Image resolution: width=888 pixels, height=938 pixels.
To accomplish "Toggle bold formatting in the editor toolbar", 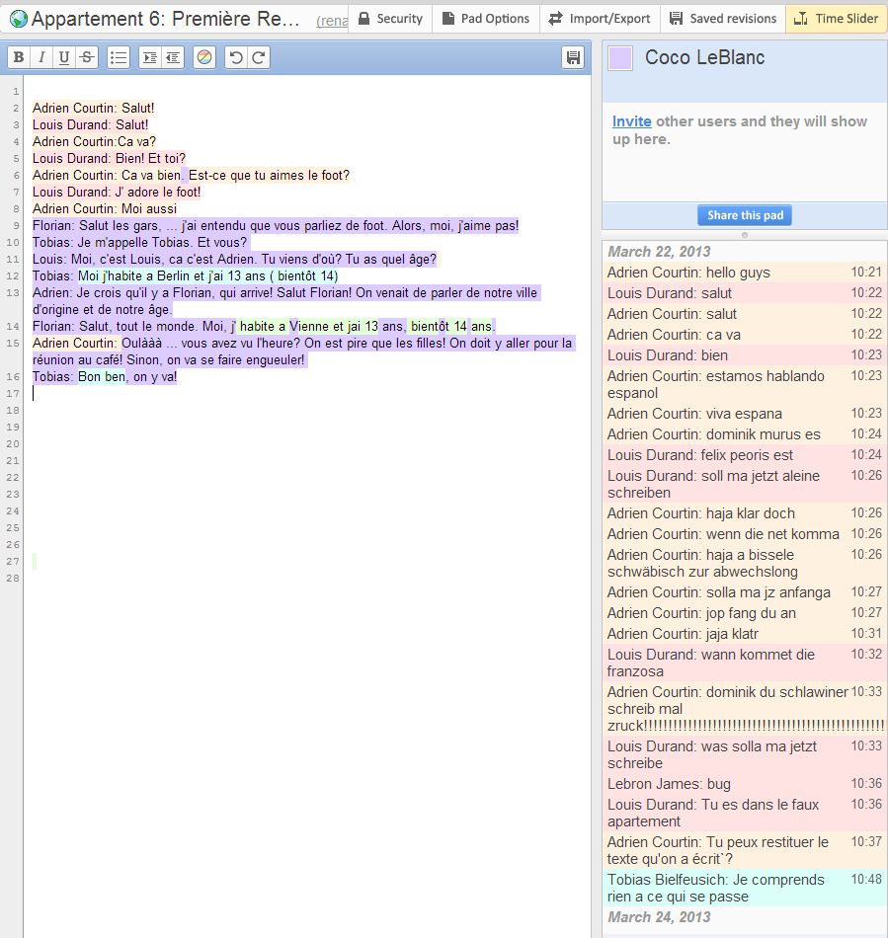I will click(x=19, y=58).
